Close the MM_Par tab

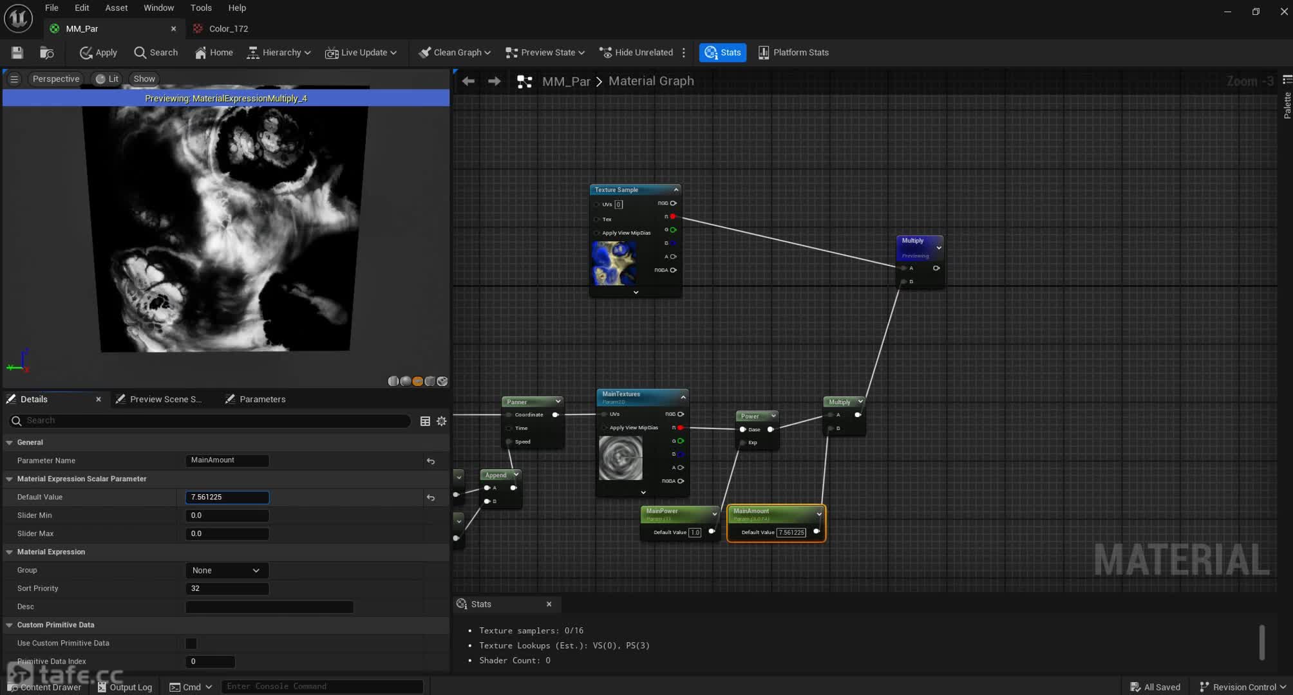point(173,28)
